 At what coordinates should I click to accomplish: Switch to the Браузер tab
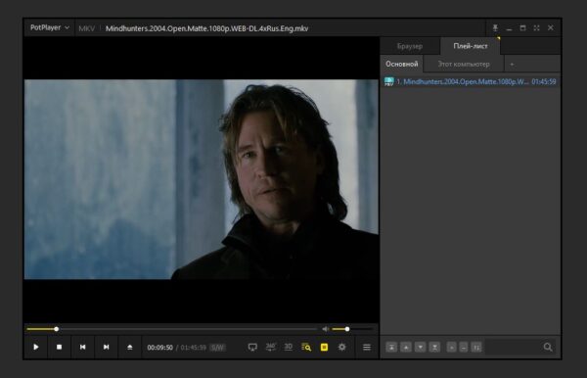410,46
